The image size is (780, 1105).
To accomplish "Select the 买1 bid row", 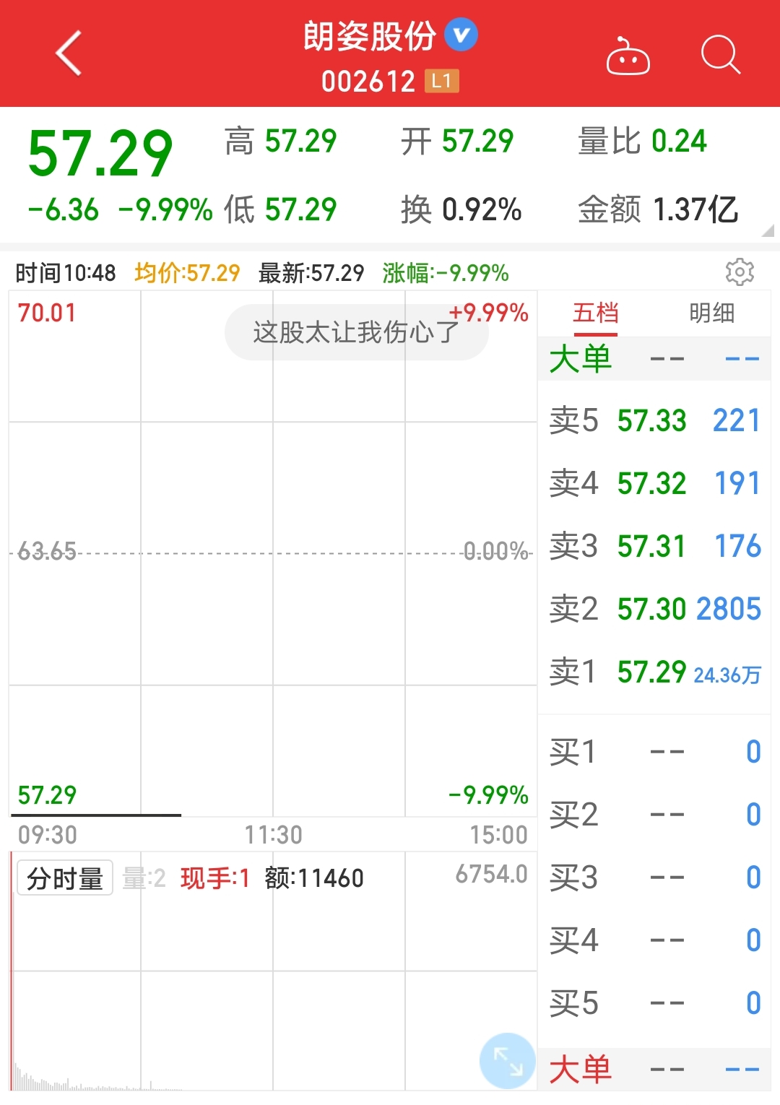I will point(654,752).
